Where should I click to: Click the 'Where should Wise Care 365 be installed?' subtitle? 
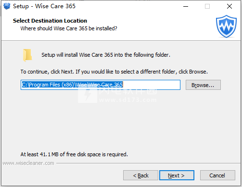69,28
